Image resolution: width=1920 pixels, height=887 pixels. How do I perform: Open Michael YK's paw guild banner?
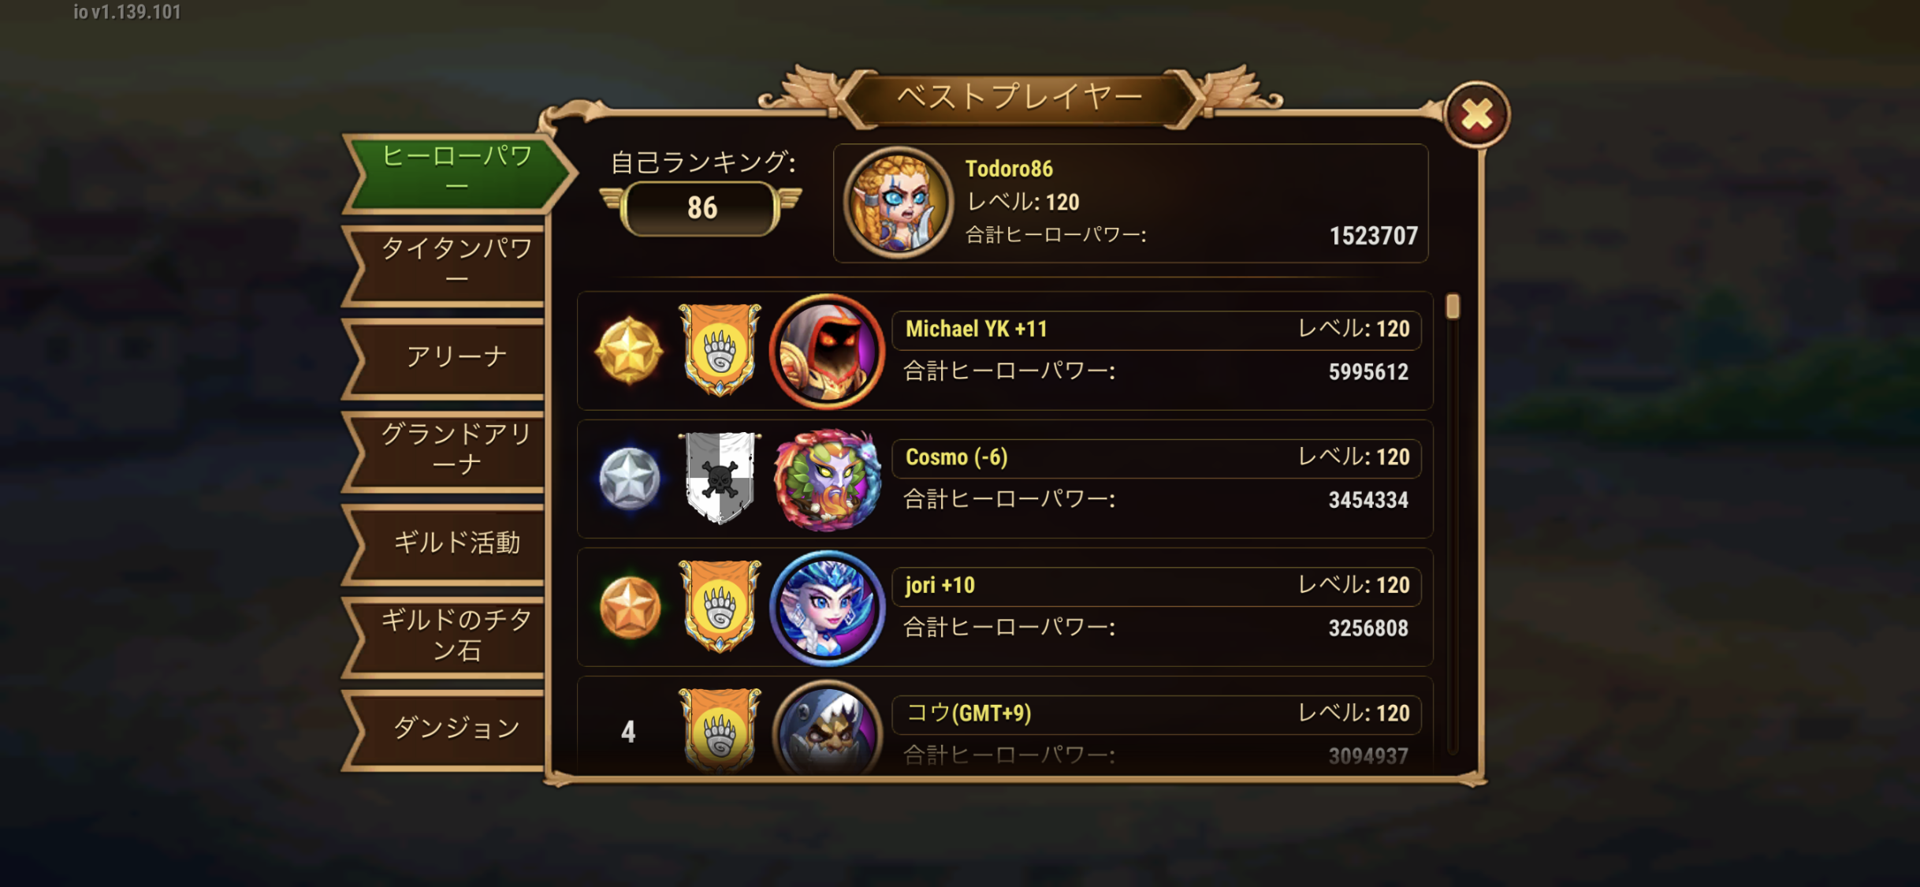point(720,349)
